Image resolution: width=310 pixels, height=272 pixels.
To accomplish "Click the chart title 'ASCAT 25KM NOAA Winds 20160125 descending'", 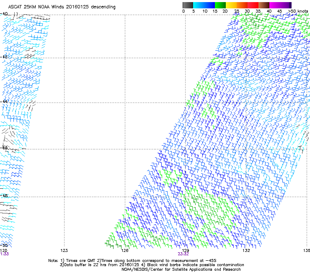I will (62, 7).
